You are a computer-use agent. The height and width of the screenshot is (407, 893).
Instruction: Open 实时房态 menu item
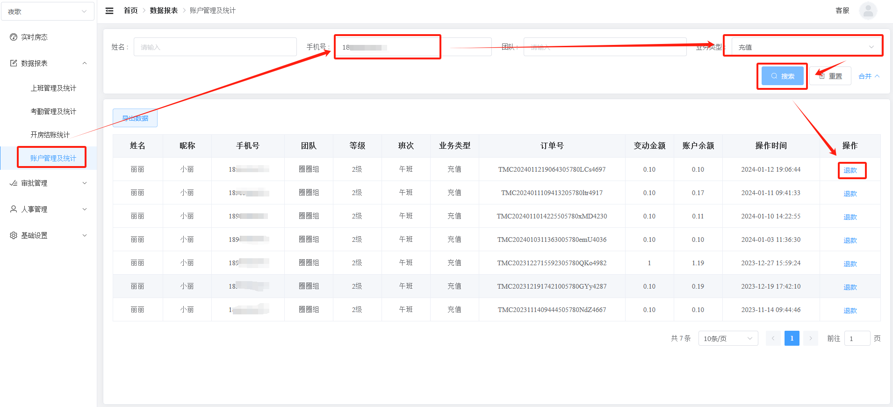coord(48,37)
